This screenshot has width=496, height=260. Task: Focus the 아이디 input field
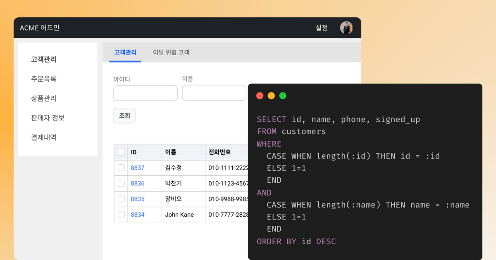(145, 93)
